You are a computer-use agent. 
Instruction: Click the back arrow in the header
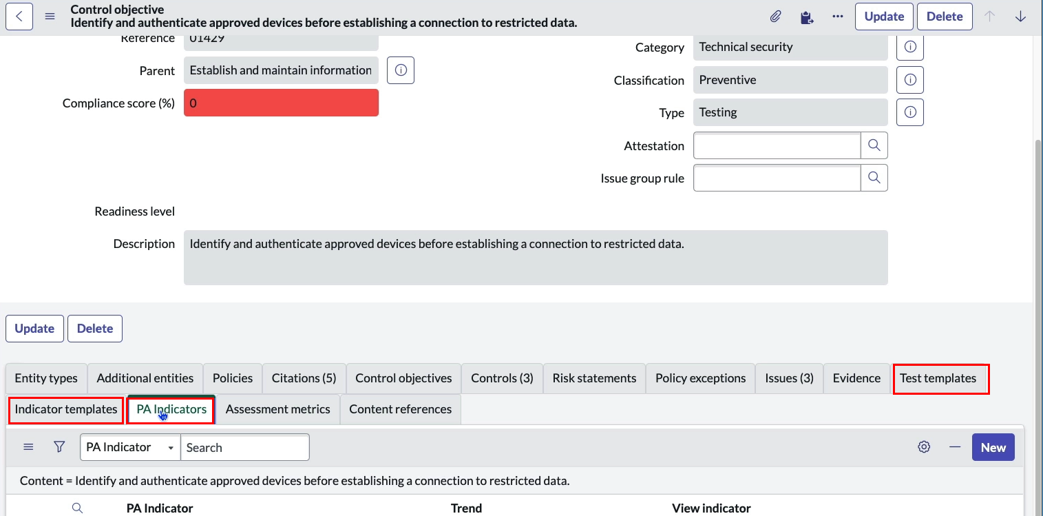[x=19, y=17]
